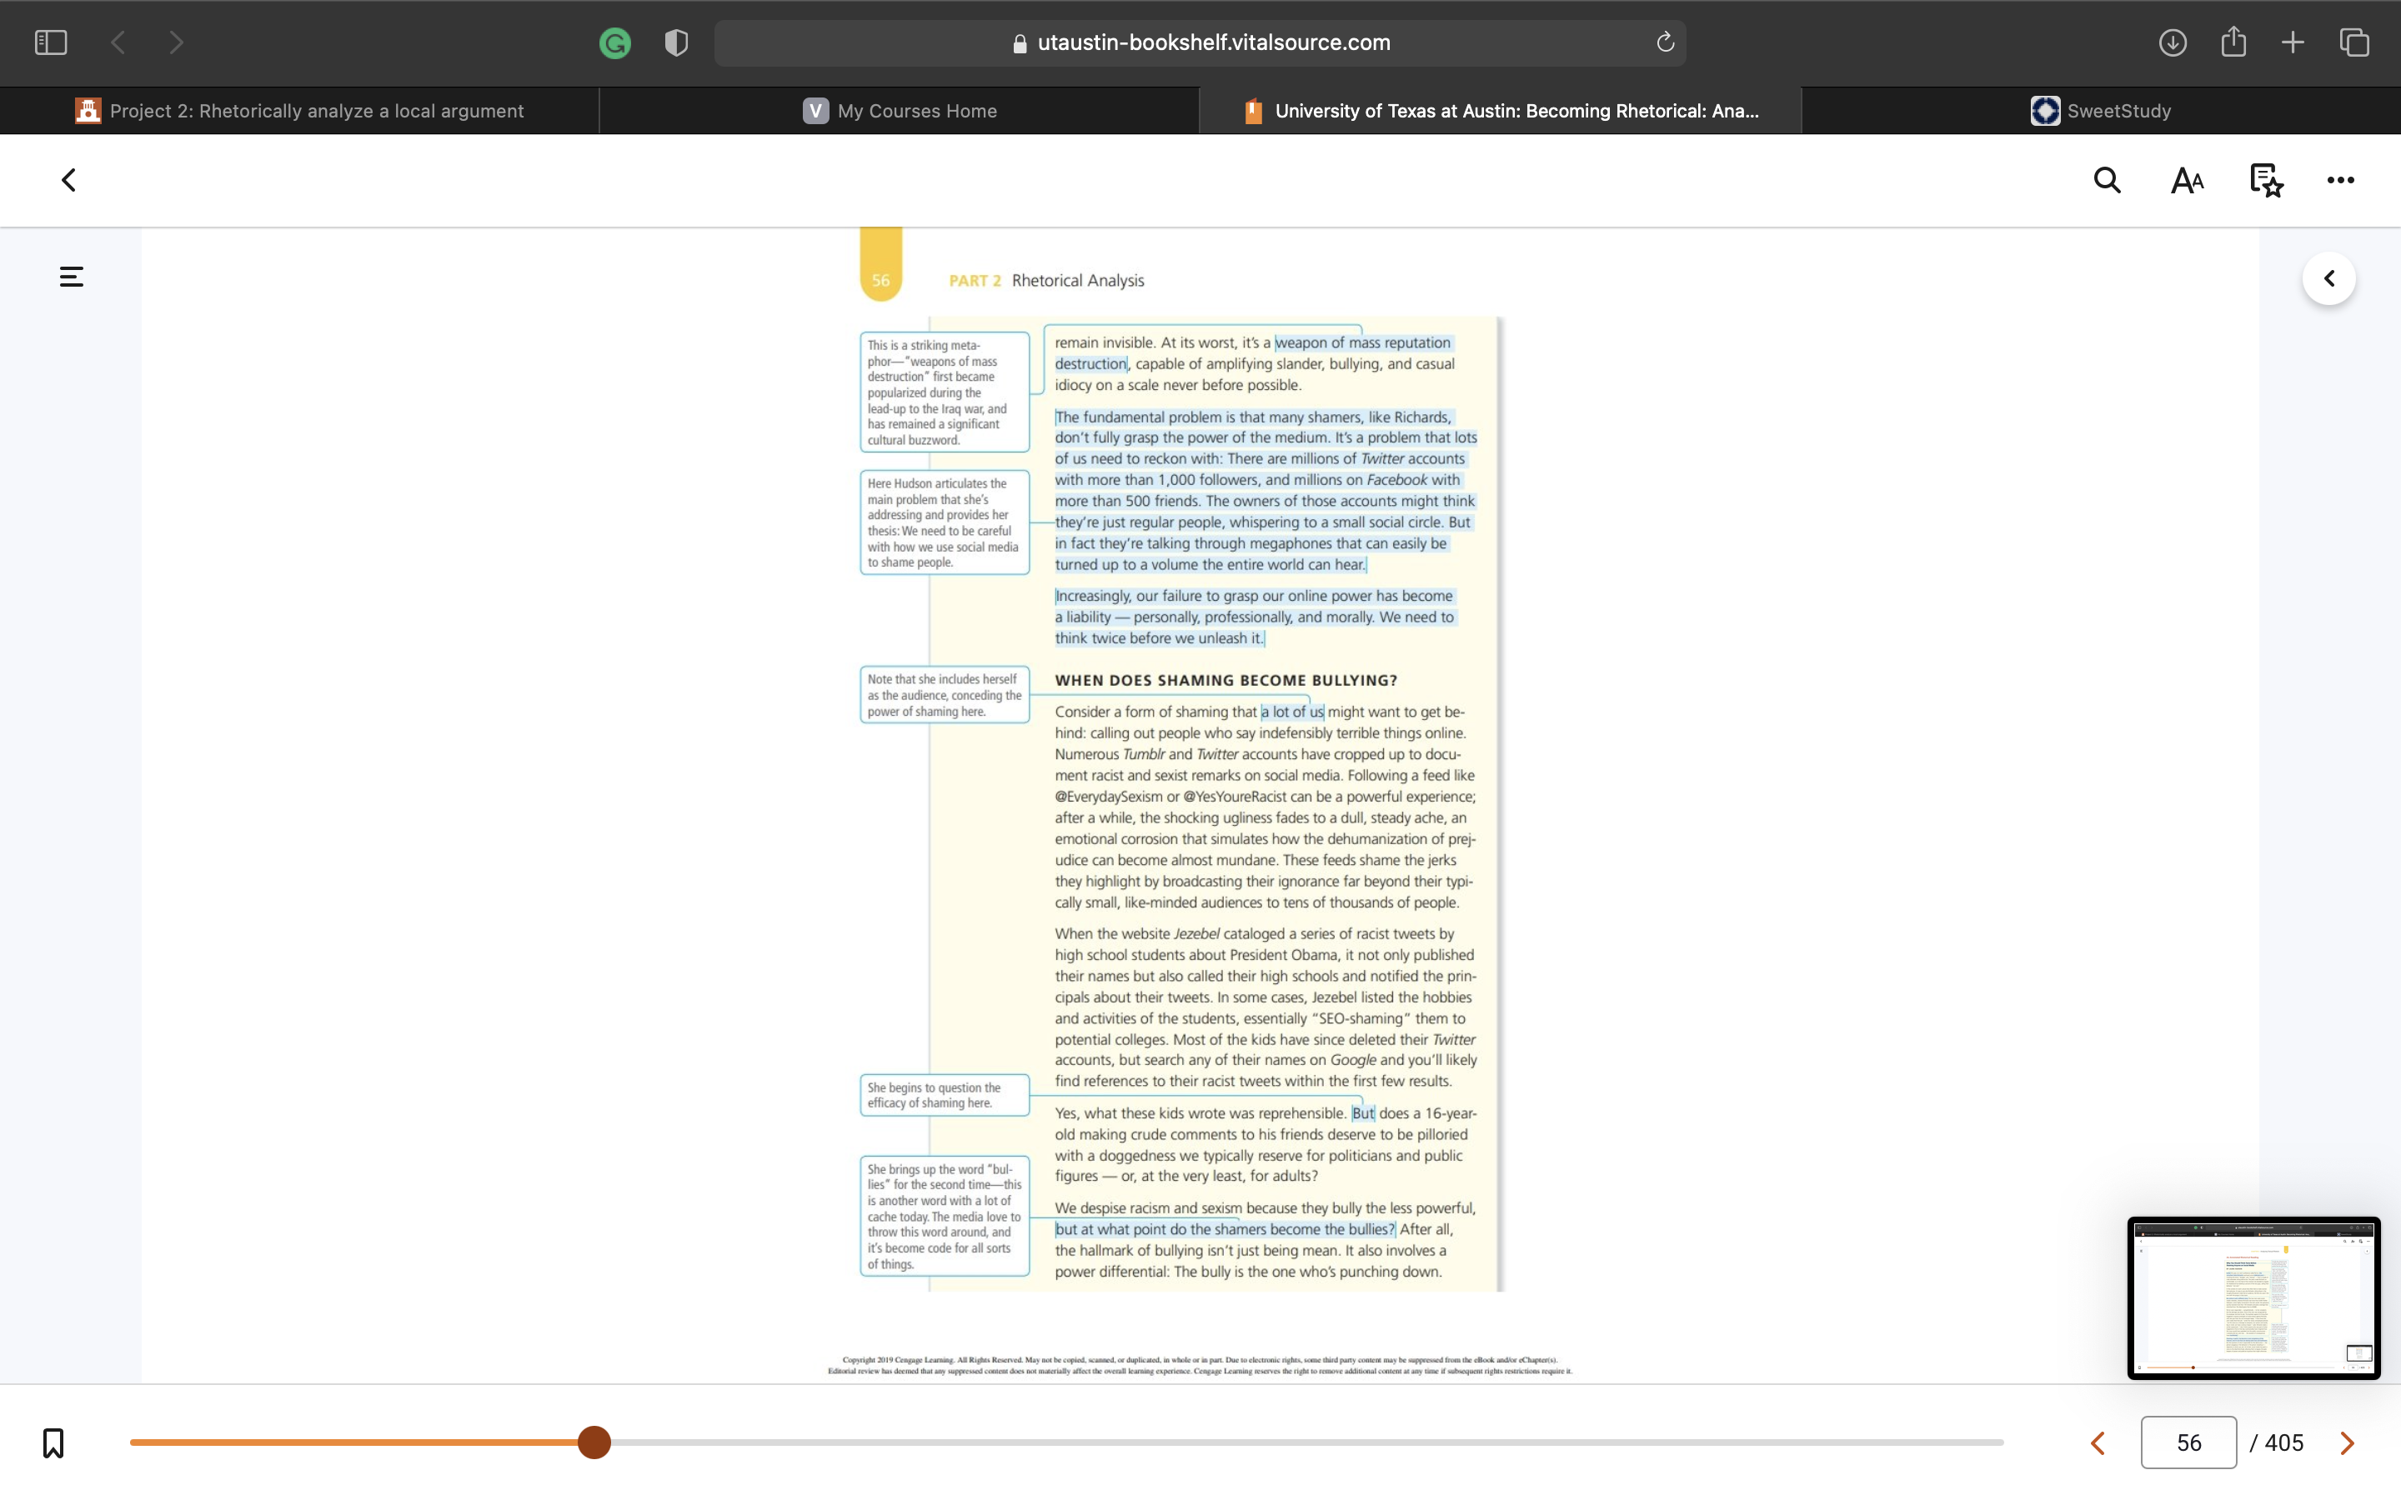This screenshot has width=2401, height=1500.
Task: Open a new tab with the plus icon
Action: coord(2293,42)
